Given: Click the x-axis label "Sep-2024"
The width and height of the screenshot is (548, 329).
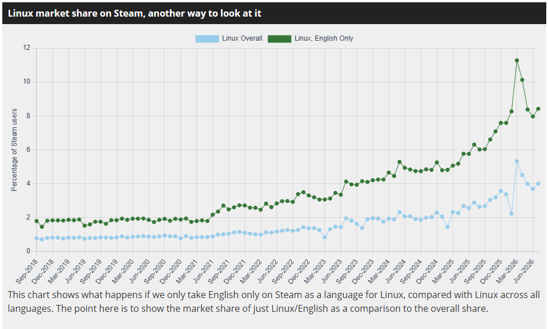Looking at the screenshot, I should click(411, 271).
